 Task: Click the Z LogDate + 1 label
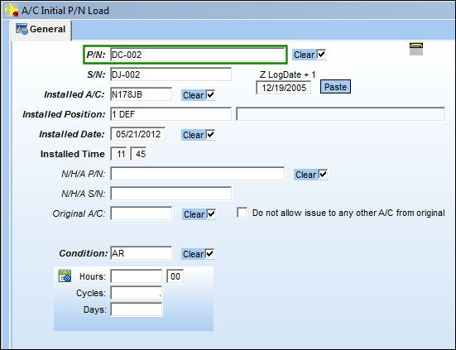tap(287, 74)
